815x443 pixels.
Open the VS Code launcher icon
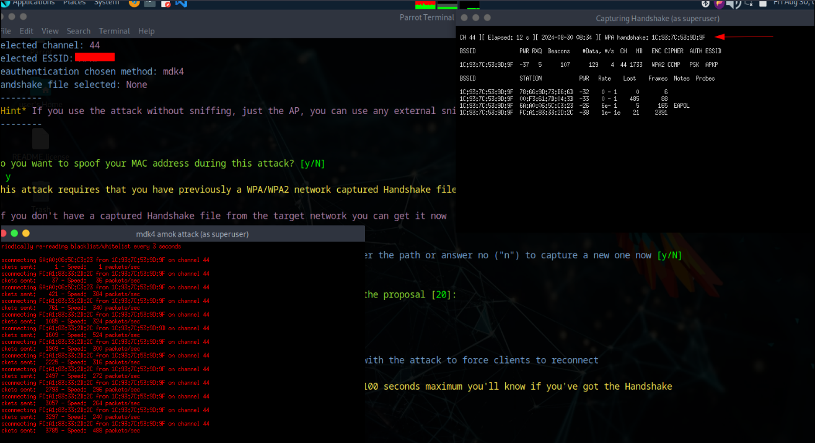pyautogui.click(x=181, y=3)
